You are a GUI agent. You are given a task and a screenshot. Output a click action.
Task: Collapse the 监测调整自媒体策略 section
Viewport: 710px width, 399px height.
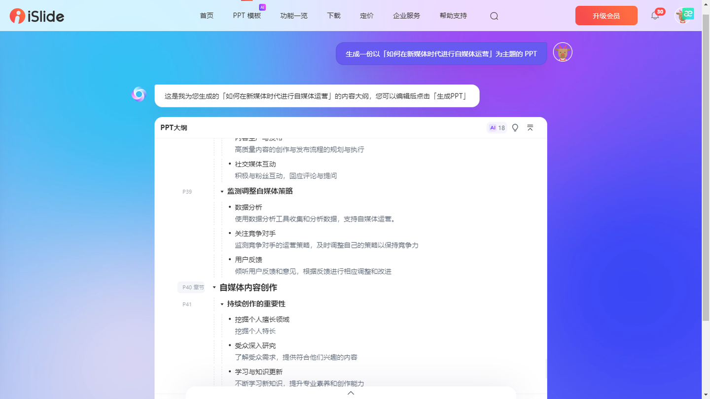(221, 191)
